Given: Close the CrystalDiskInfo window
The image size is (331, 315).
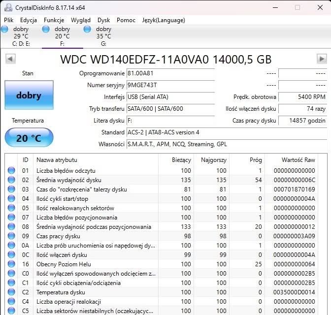Looking at the screenshot, I should pos(320,7).
